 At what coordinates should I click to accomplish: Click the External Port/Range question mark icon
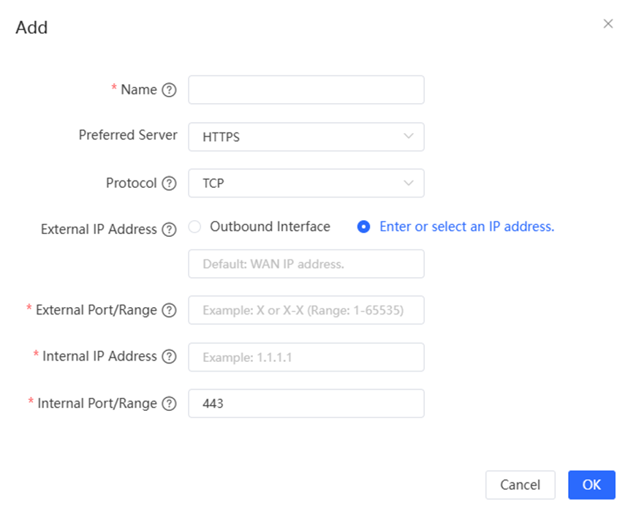pos(169,310)
